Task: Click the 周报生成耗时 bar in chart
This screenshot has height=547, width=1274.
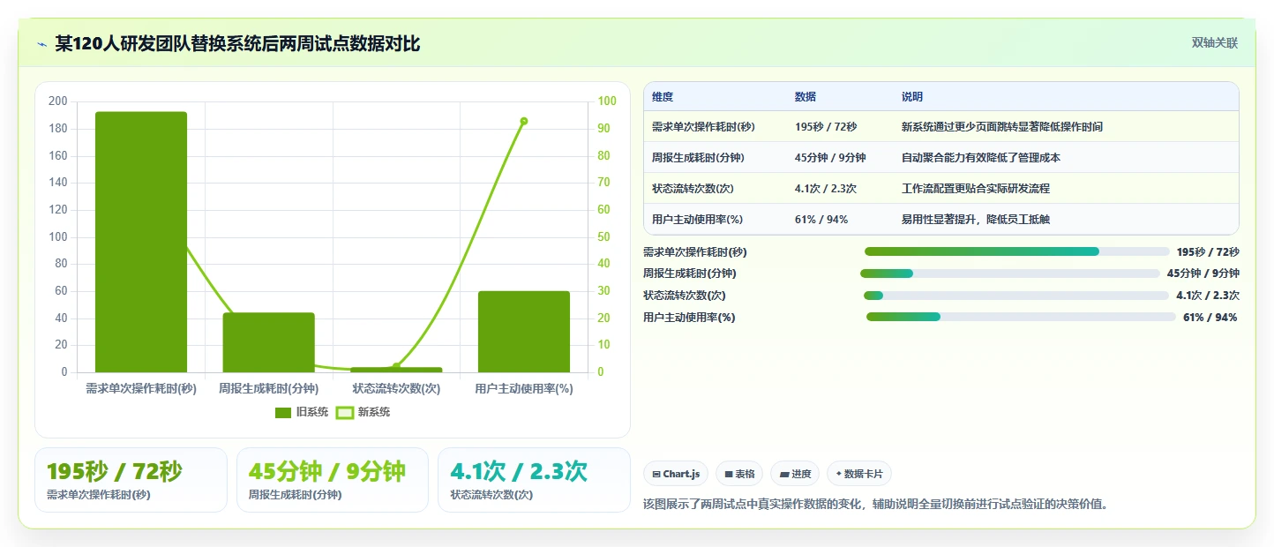Action: [268, 342]
